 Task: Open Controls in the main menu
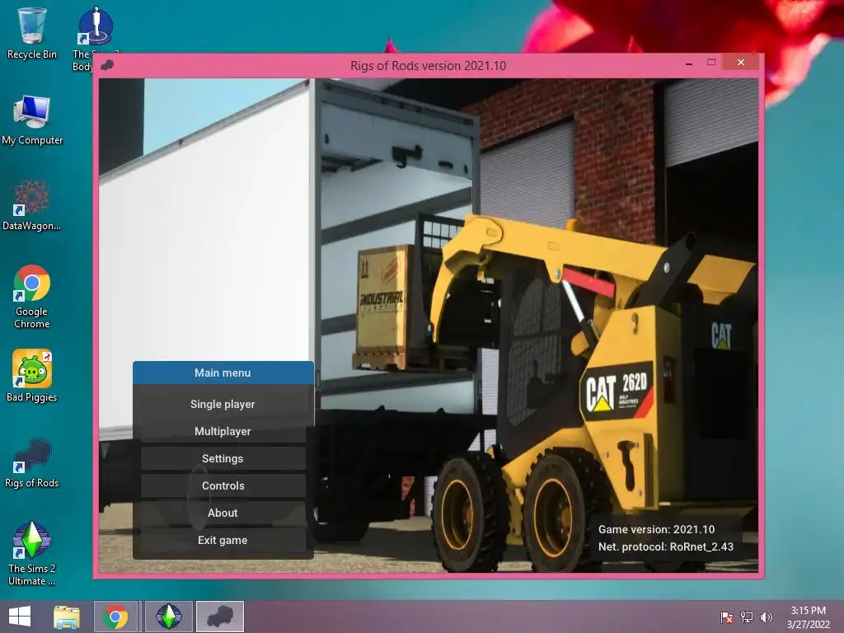point(223,485)
